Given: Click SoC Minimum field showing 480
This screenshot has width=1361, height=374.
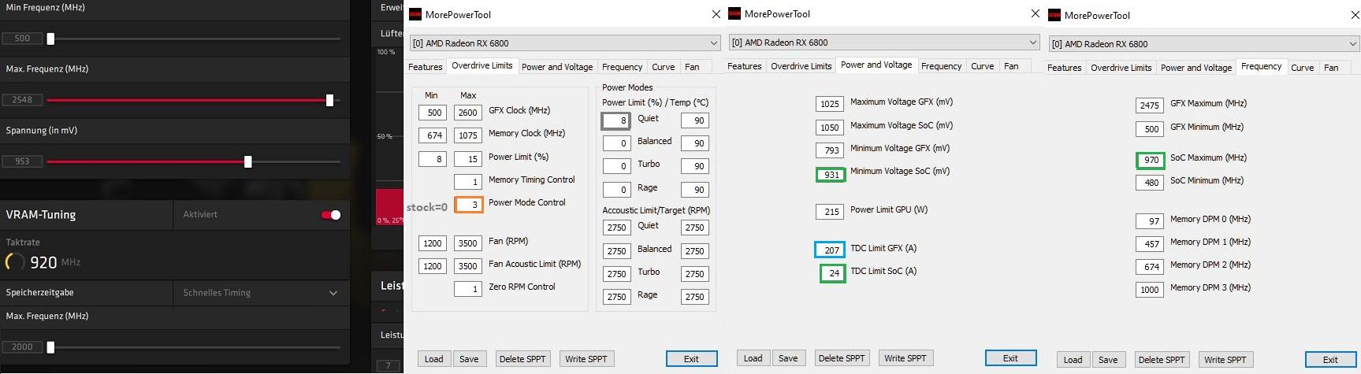Looking at the screenshot, I should (1150, 183).
